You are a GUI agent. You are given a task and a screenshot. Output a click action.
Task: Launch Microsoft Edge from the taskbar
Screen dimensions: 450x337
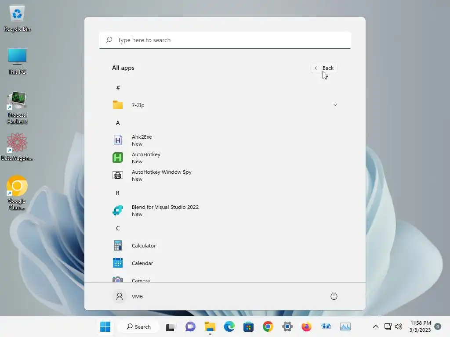pos(229,326)
